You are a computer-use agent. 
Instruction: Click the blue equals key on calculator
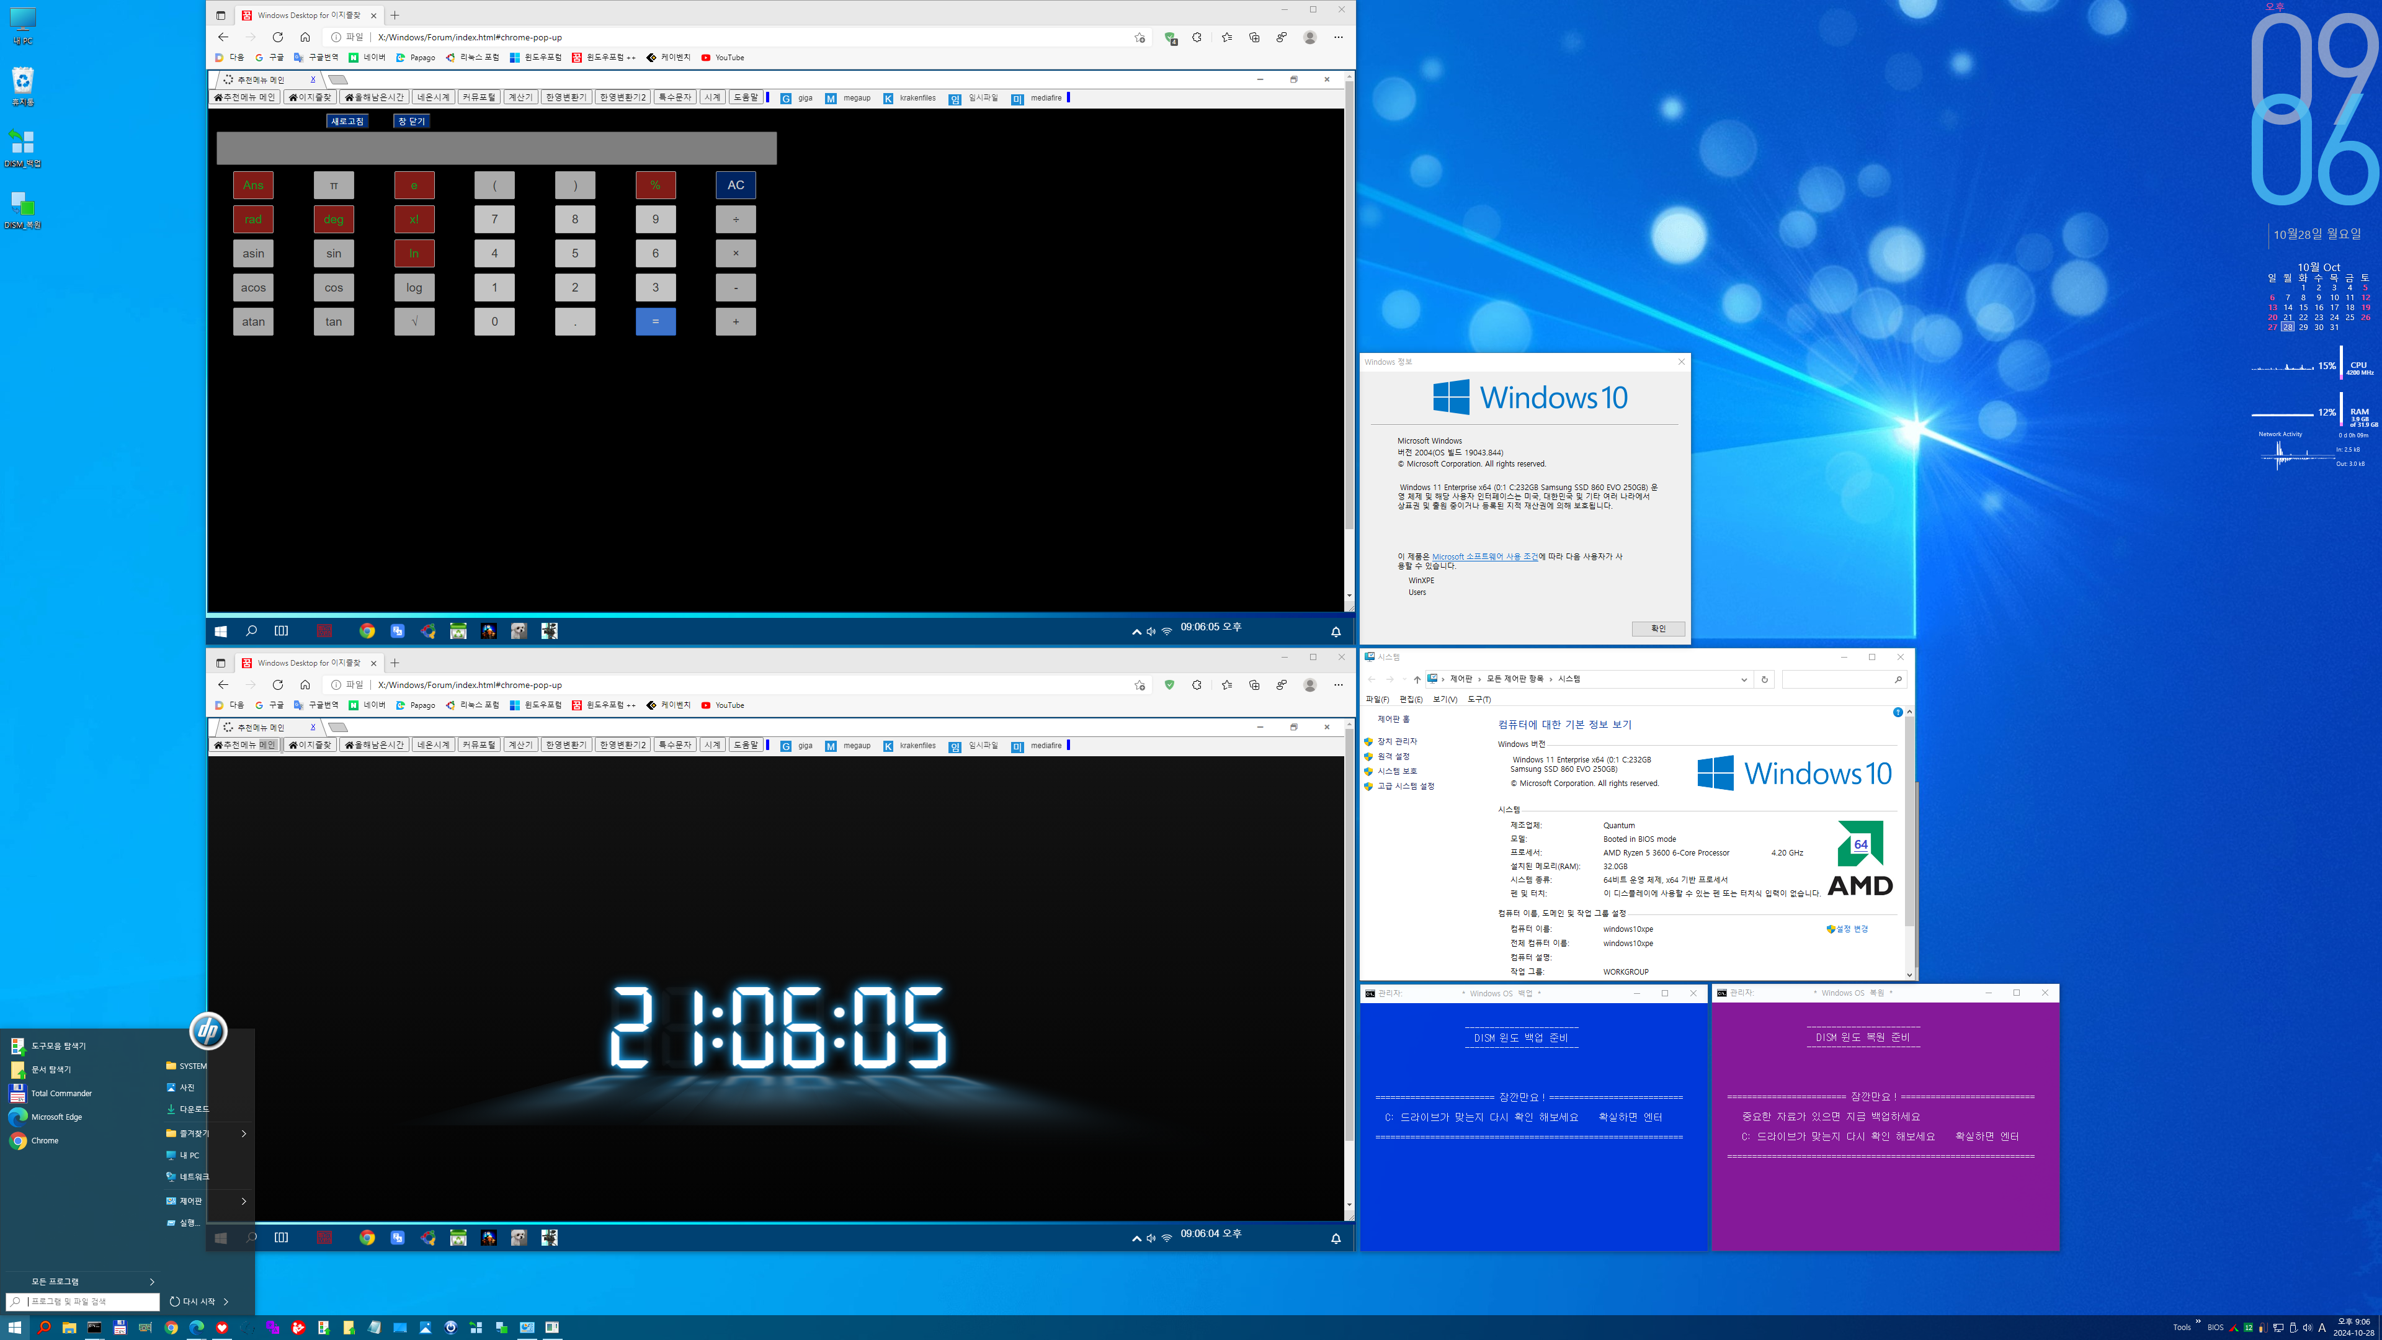(656, 322)
